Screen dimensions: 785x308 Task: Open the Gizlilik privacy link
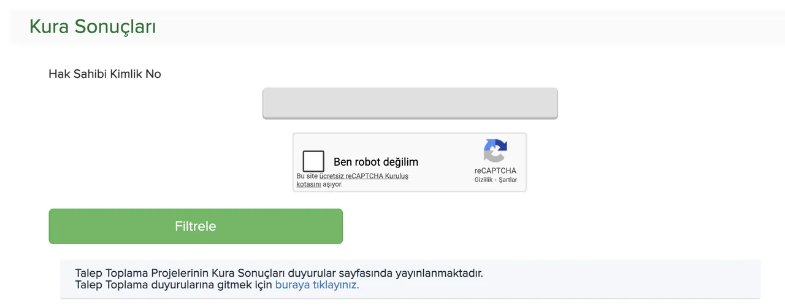tap(483, 180)
